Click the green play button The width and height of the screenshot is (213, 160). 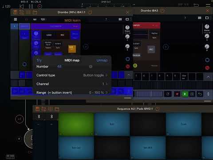click(x=185, y=94)
